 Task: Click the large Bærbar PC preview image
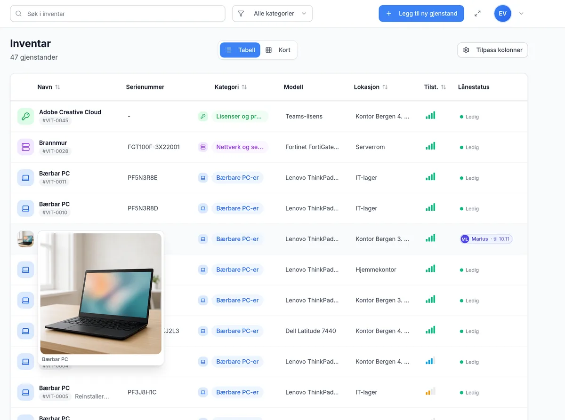tap(101, 293)
